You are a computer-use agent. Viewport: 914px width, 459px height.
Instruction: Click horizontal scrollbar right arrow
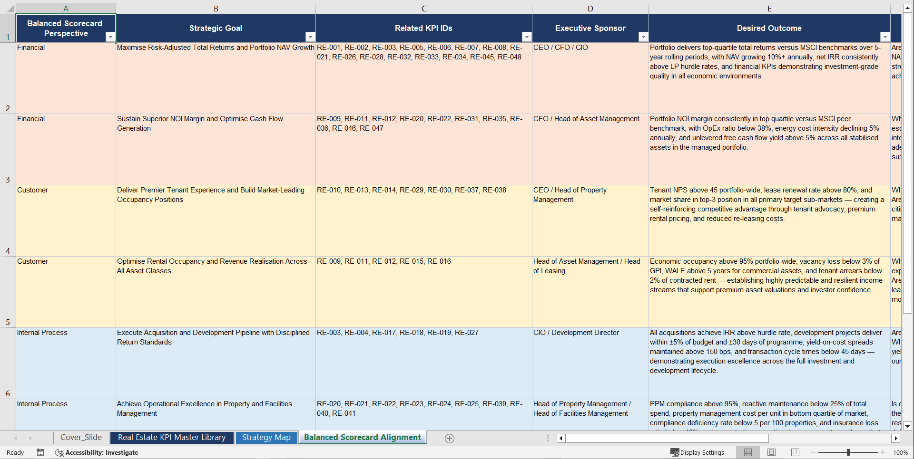click(x=896, y=438)
